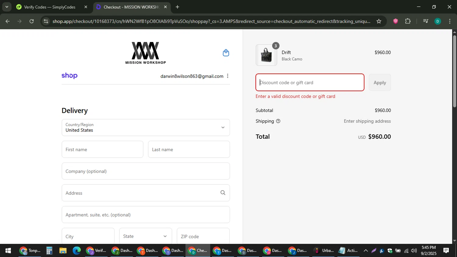
Task: Go back to previous page
Action: click(x=8, y=21)
